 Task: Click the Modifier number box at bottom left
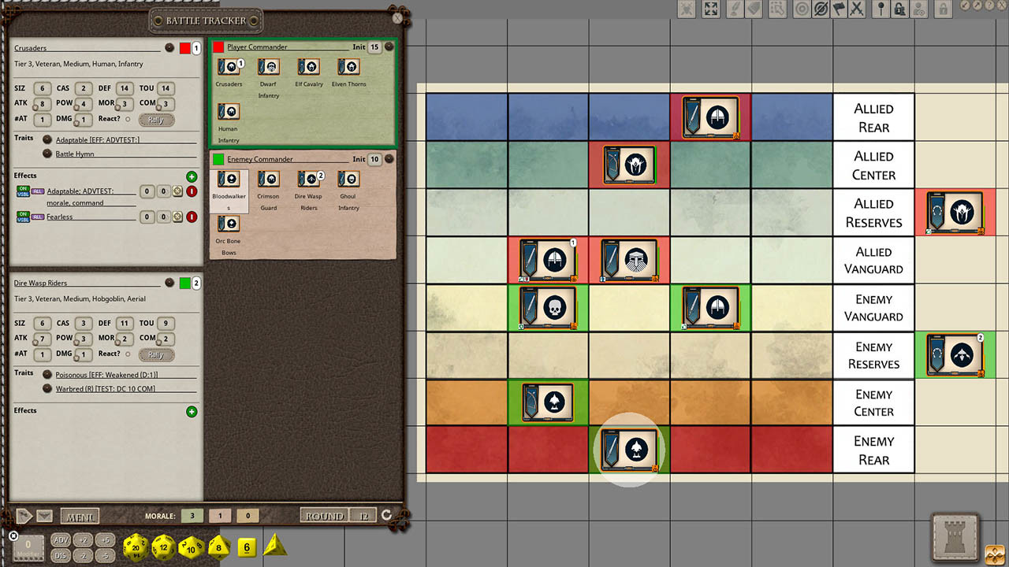coord(27,547)
